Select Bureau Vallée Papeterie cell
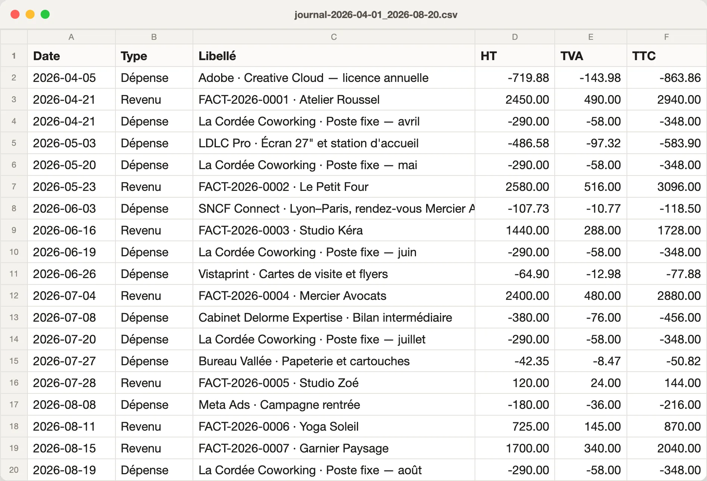The width and height of the screenshot is (707, 481). pos(334,361)
